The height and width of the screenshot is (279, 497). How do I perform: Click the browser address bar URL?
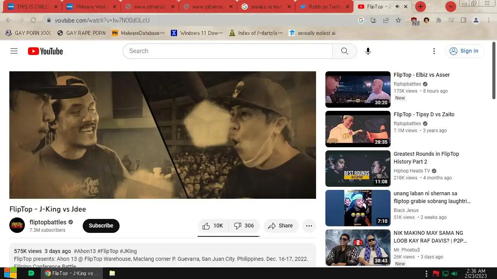(102, 20)
